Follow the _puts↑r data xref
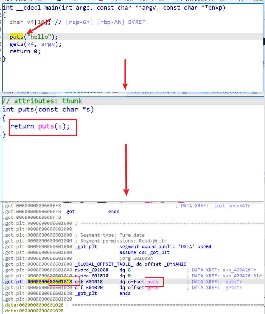 (x=232, y=282)
